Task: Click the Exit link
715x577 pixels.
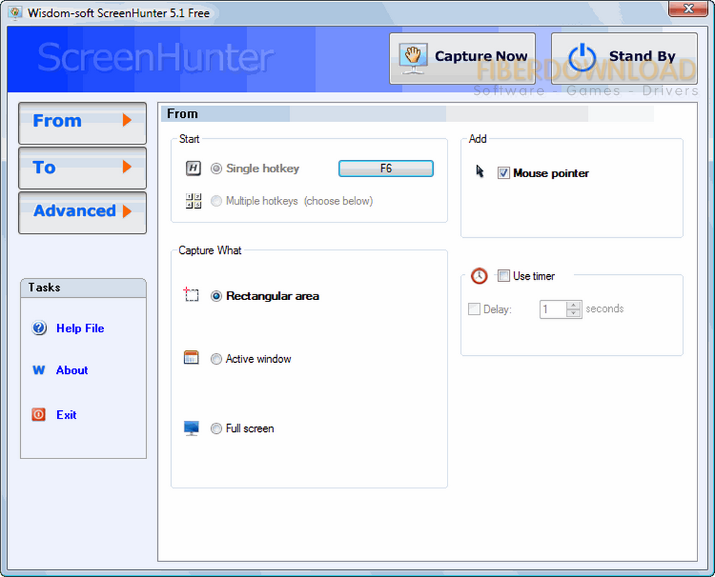Action: (x=66, y=414)
